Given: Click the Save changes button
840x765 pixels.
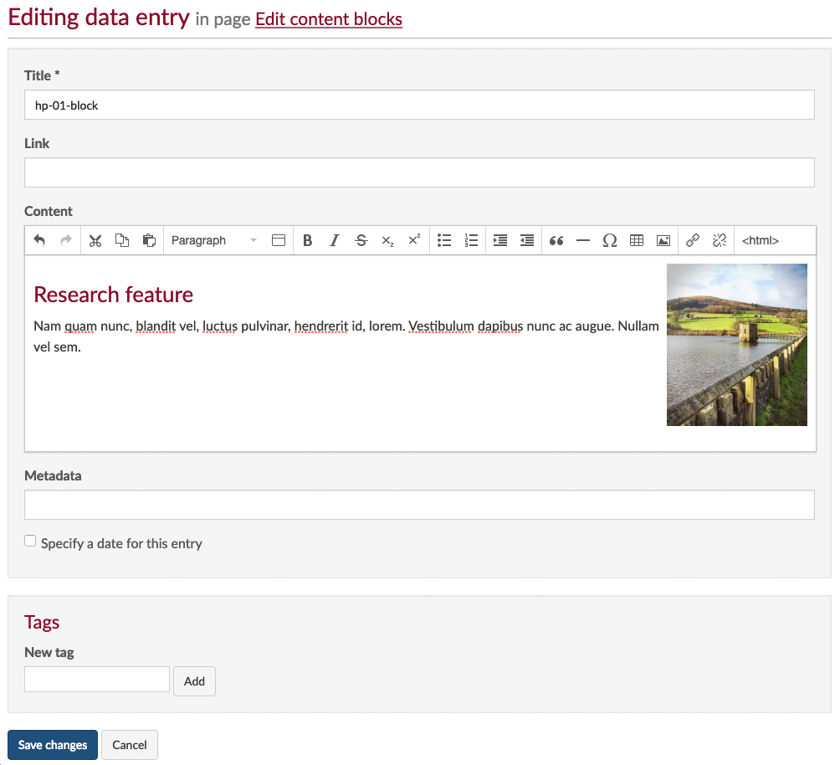Looking at the screenshot, I should pyautogui.click(x=53, y=745).
